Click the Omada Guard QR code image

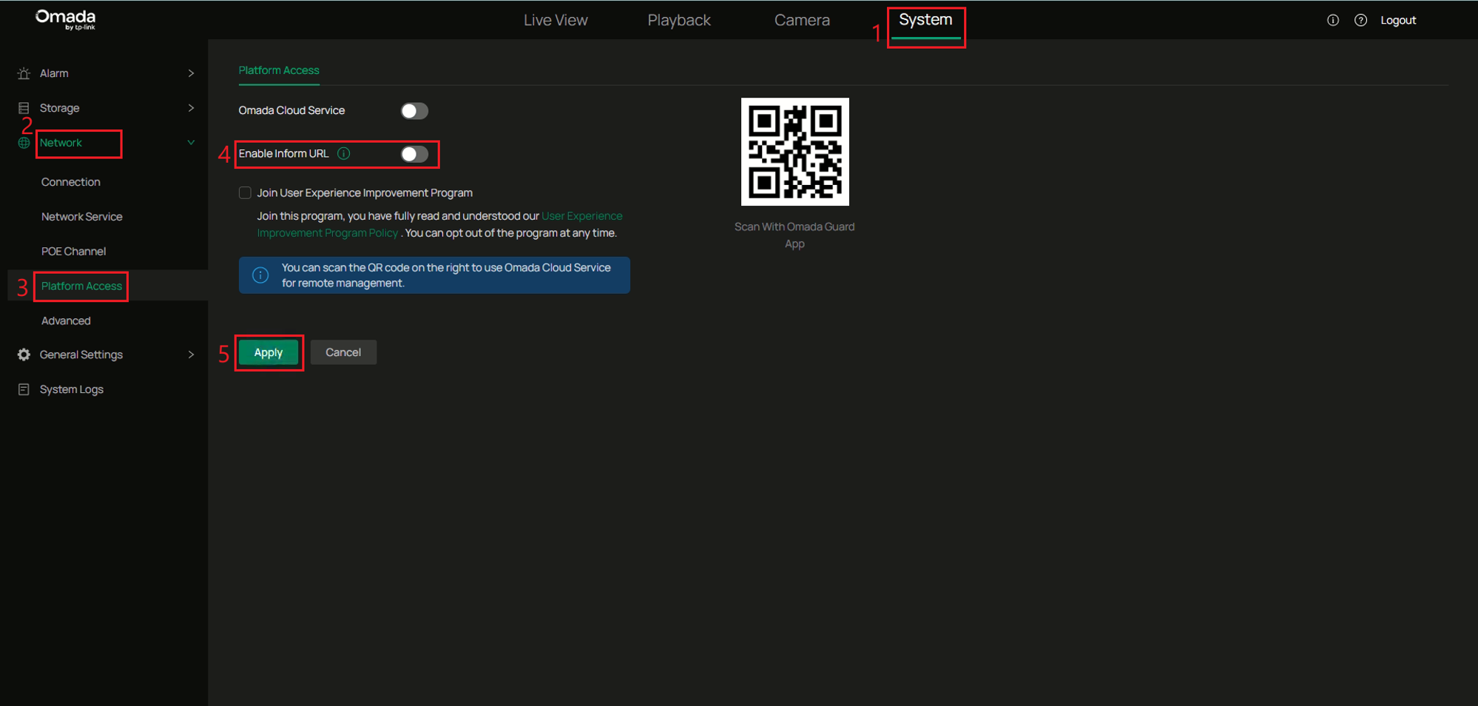click(x=795, y=152)
